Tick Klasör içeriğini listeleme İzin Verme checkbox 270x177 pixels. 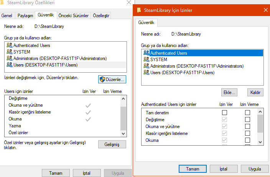[247, 133]
